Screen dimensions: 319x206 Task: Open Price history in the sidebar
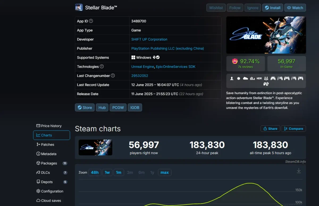click(x=51, y=126)
